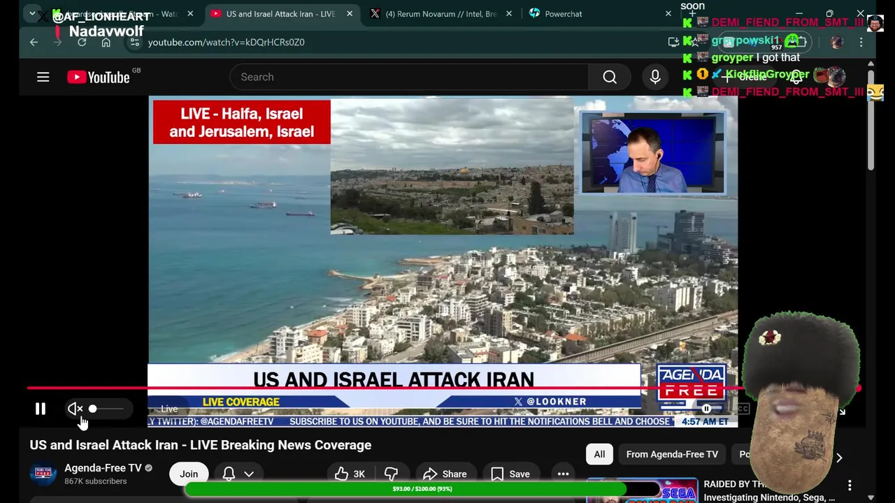Open the tab search dropdown arrow
This screenshot has width=895, height=503.
pos(31,13)
